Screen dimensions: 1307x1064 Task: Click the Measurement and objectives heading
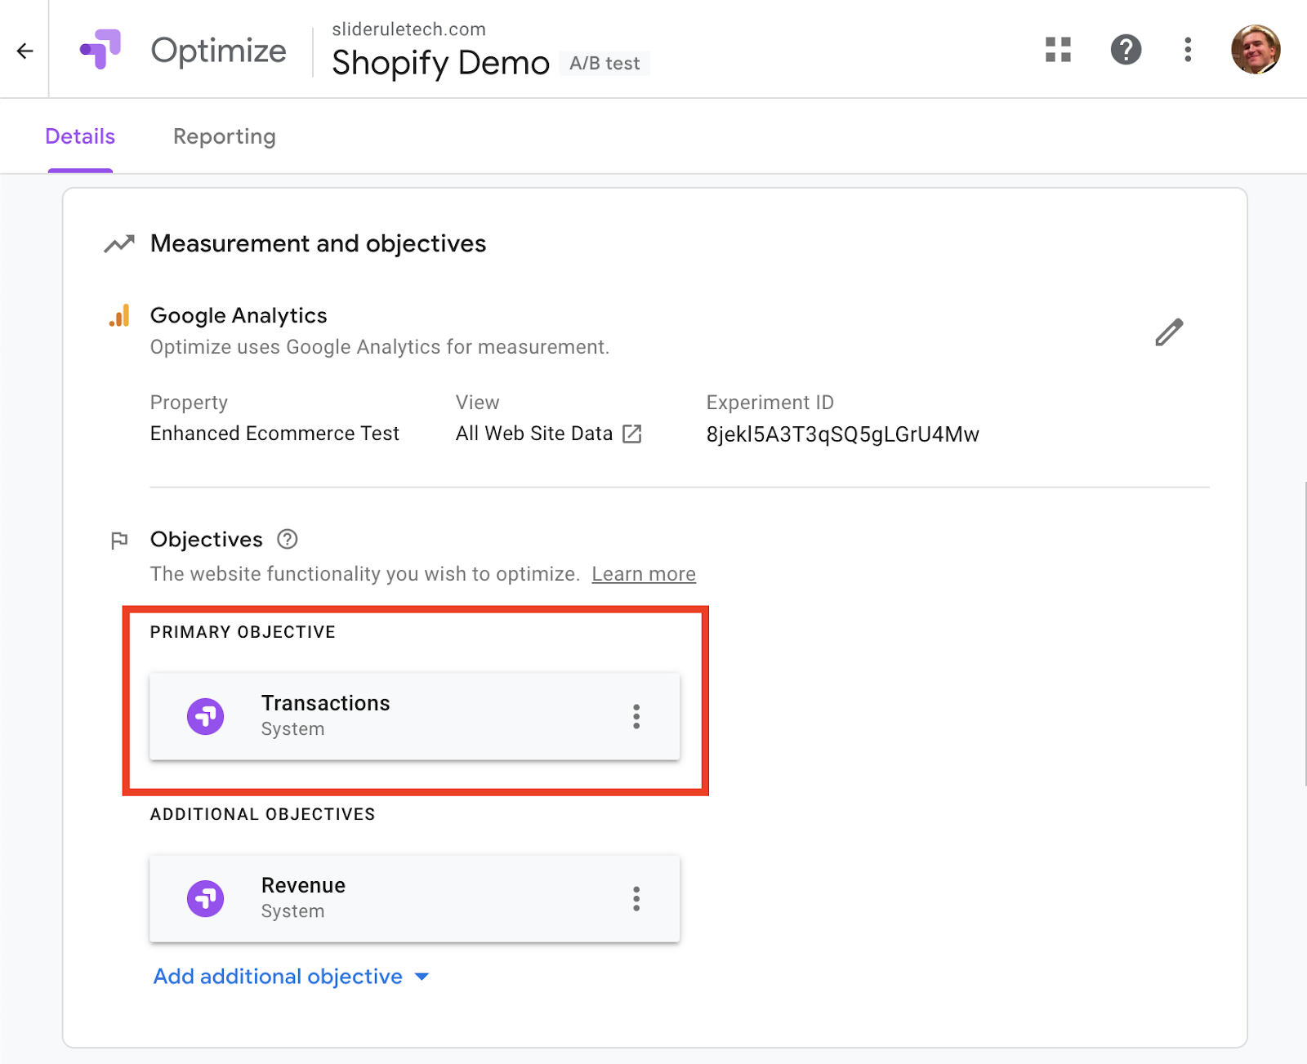318,243
